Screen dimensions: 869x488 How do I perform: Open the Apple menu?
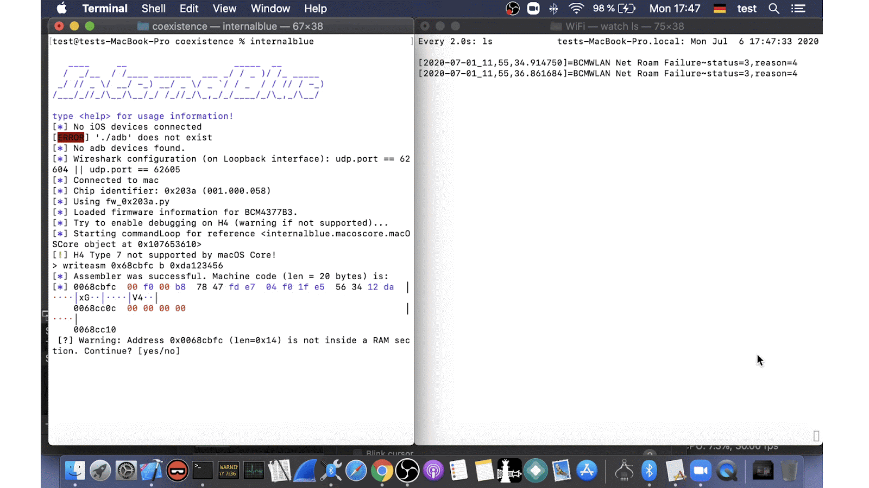[x=62, y=8]
